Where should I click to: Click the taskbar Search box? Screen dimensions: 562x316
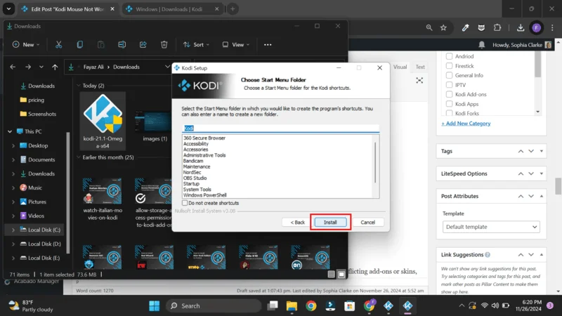click(x=214, y=306)
